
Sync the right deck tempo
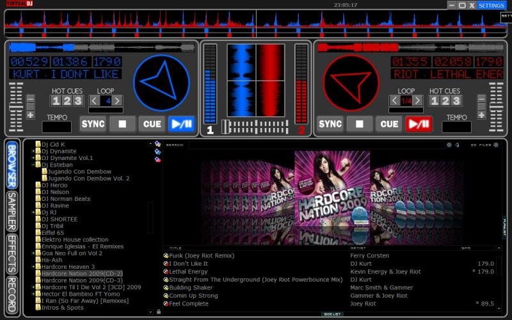point(330,124)
